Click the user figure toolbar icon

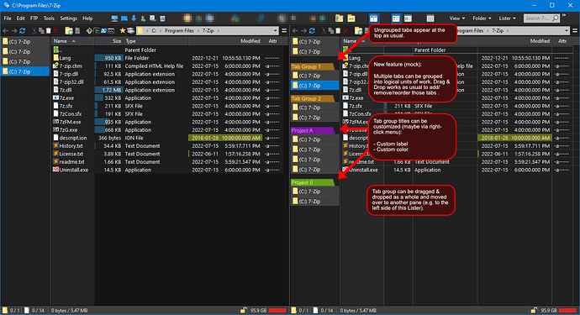[x=143, y=18]
